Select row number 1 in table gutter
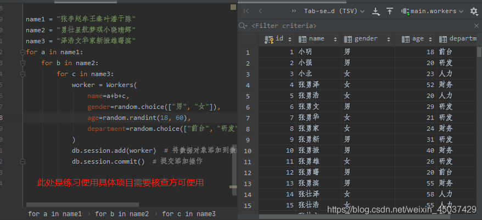The width and height of the screenshot is (482, 220). point(248,53)
